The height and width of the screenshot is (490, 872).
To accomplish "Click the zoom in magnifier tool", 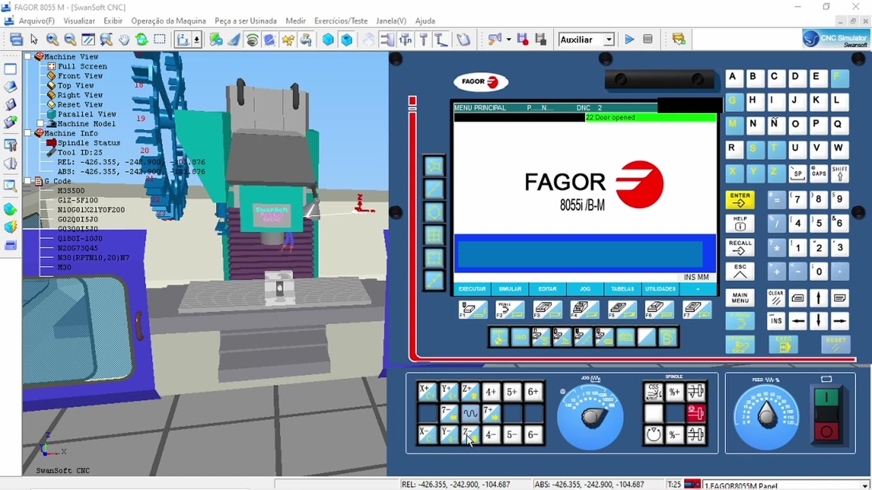I will pyautogui.click(x=52, y=39).
